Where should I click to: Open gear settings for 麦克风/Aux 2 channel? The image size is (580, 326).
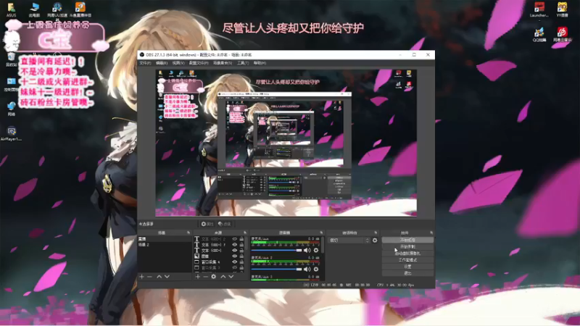316,269
